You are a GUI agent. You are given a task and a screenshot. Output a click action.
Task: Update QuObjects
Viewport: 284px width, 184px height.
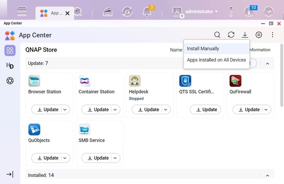48,158
